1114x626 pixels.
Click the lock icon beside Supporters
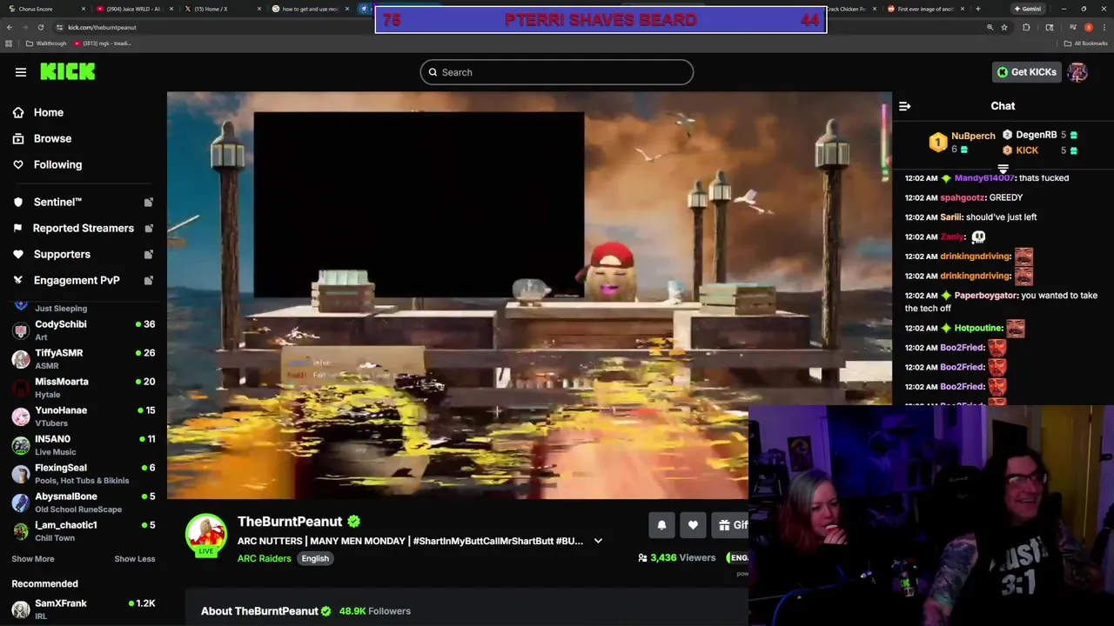pos(148,254)
